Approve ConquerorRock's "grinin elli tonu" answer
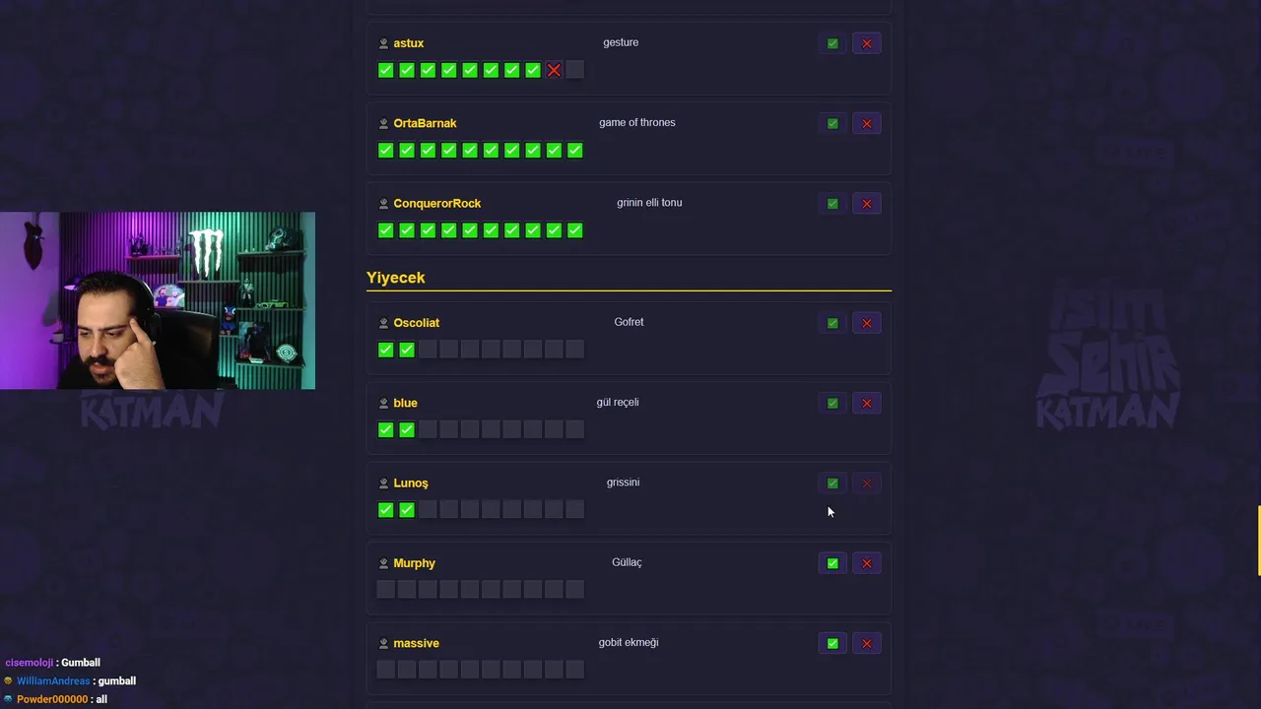Viewport: 1261px width, 709px height. [832, 204]
